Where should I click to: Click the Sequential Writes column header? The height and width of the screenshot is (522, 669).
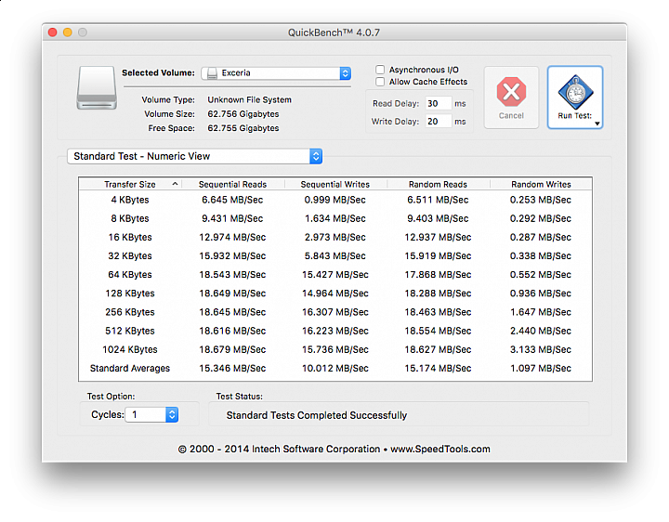click(335, 184)
